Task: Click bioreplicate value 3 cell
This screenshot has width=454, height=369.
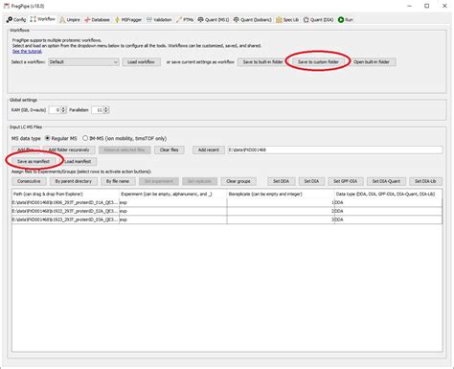Action: click(281, 219)
